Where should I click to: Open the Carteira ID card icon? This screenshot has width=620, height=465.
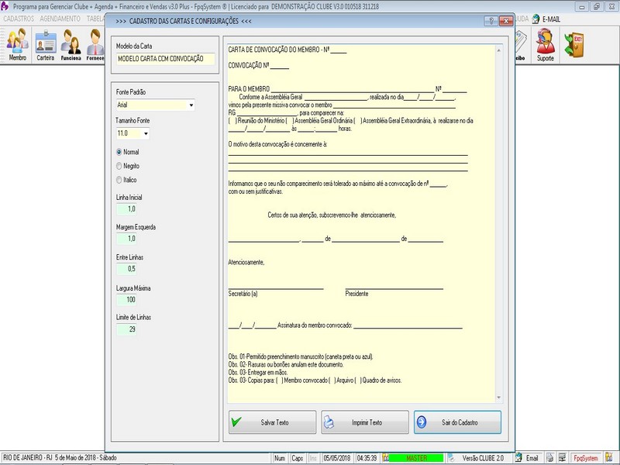[x=46, y=44]
